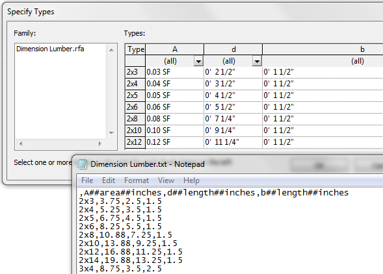Click the Notepad line 2x3,3.75,2.5,1.5
The image size is (383, 274).
[x=120, y=201]
